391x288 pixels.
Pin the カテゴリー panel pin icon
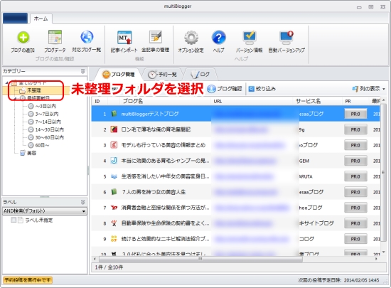point(82,71)
